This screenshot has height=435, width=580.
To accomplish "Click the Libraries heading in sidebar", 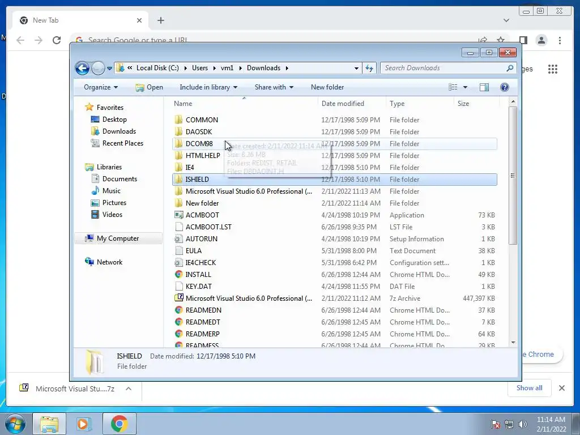I will (103, 167).
